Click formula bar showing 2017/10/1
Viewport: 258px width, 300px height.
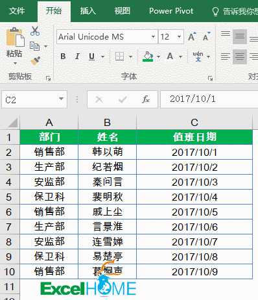pyautogui.click(x=209, y=99)
